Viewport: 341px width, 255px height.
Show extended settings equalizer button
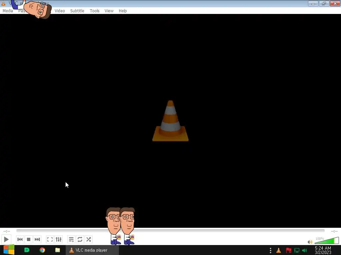click(59, 239)
